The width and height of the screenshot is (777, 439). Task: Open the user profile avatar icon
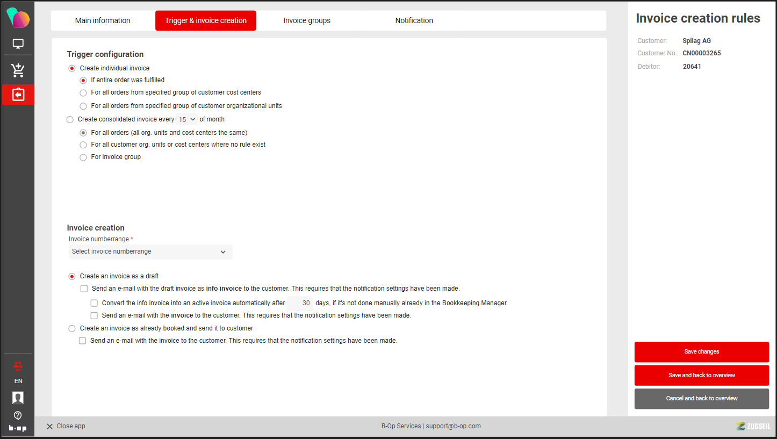pyautogui.click(x=18, y=398)
